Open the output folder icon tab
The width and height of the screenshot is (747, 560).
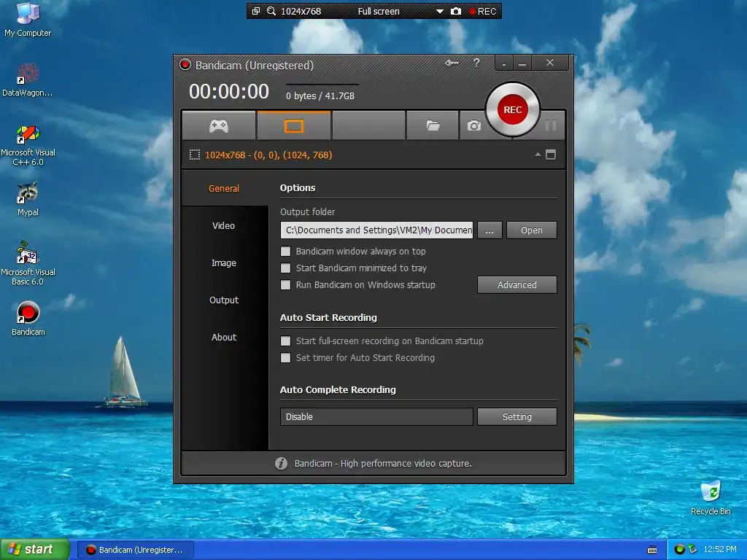(x=433, y=125)
